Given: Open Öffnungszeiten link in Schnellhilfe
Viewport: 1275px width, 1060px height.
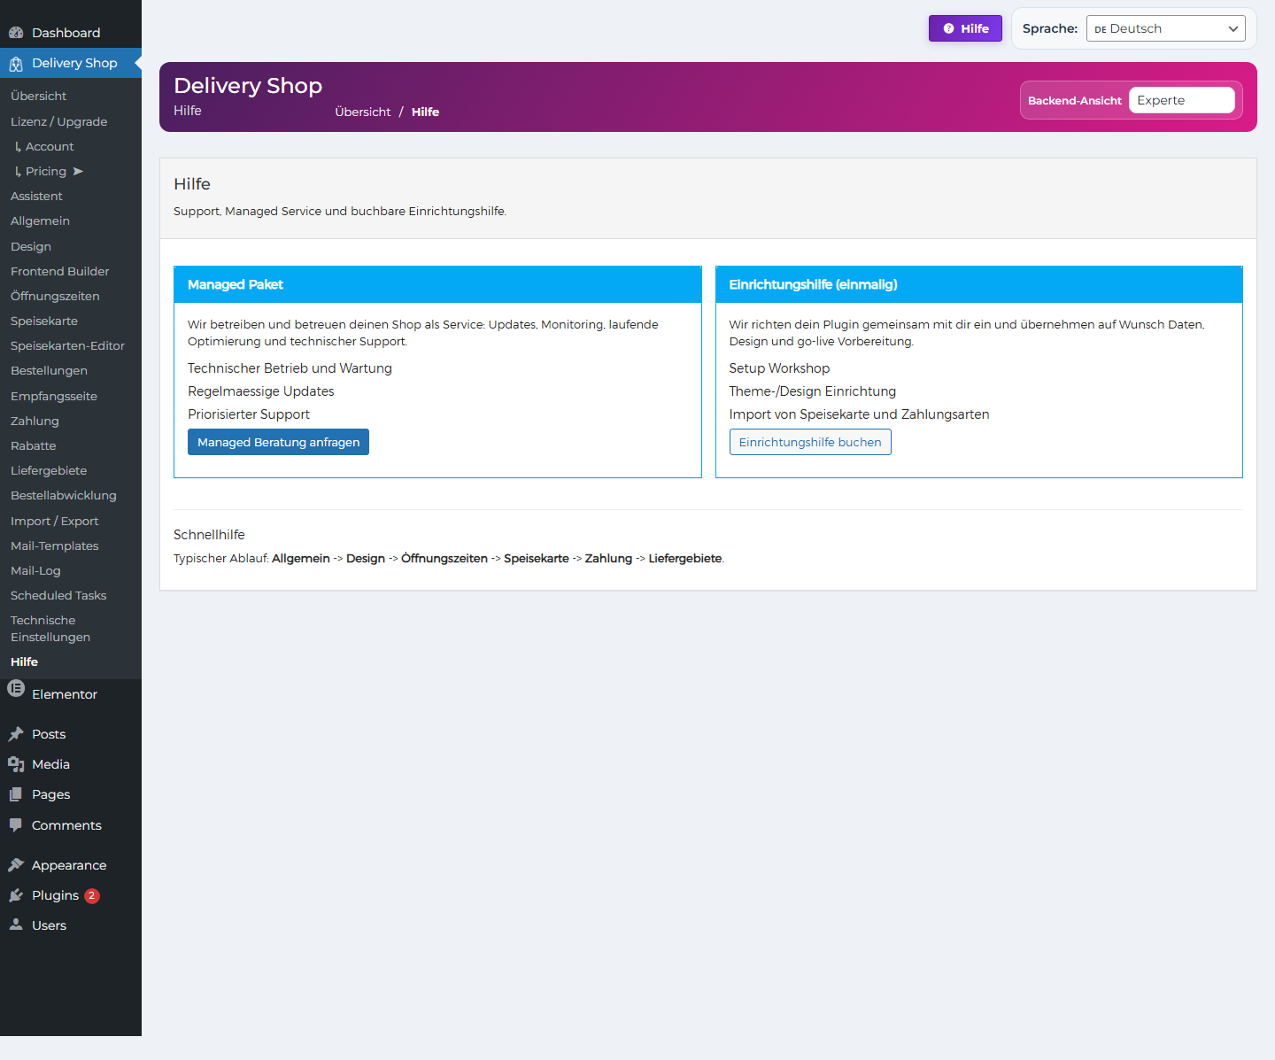Looking at the screenshot, I should pyautogui.click(x=444, y=558).
